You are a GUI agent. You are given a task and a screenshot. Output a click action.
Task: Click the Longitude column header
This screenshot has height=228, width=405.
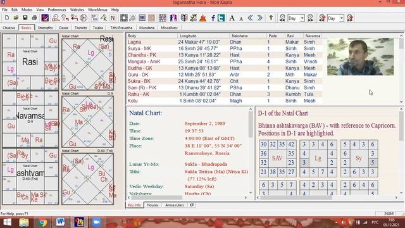click(204, 36)
